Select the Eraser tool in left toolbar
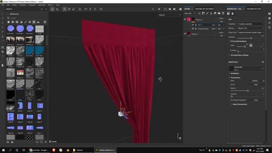 3,18
